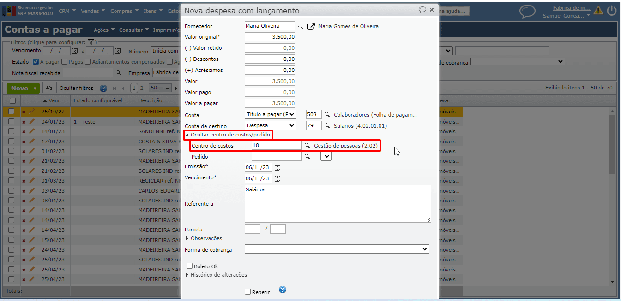Delete the 14/01/23 row with red X

coord(24,131)
